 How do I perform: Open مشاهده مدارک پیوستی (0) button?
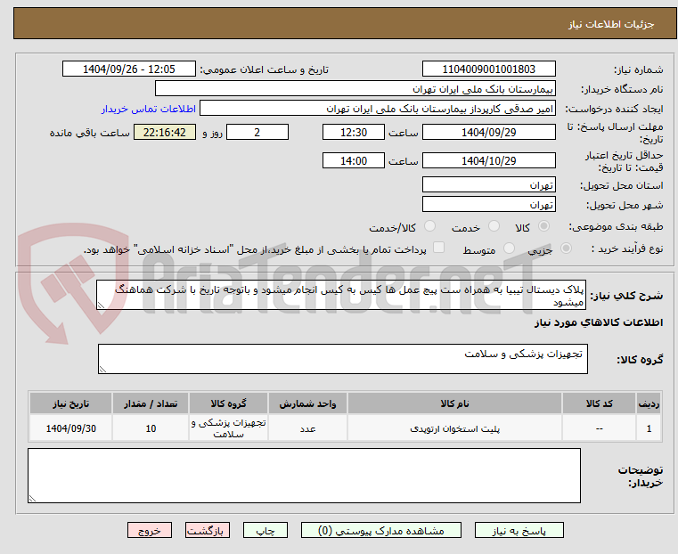tap(381, 530)
